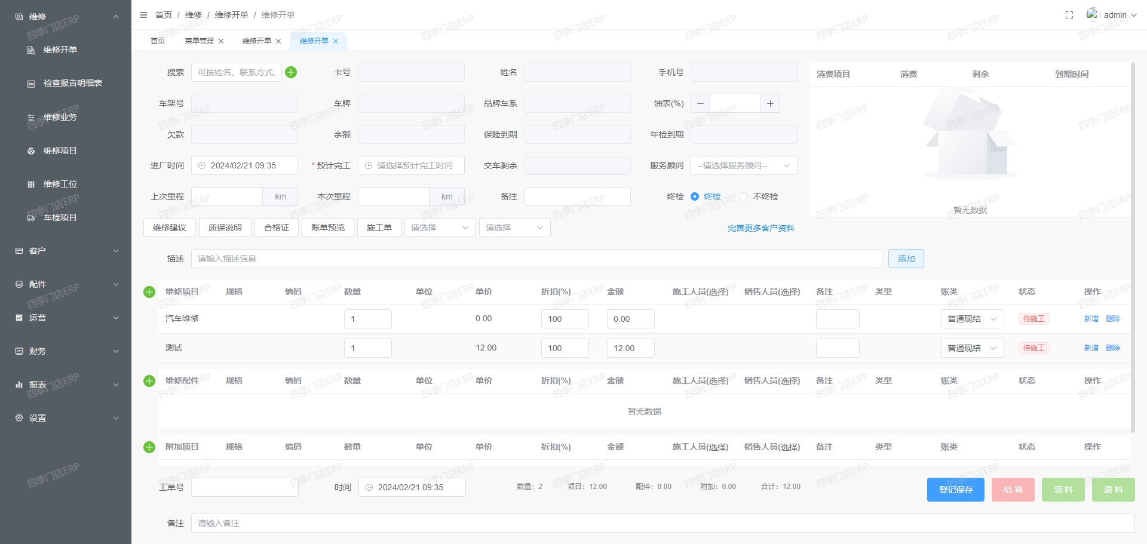The image size is (1147, 544).
Task: Open 账类 dropdown in 汽车维修 row
Action: [x=972, y=319]
